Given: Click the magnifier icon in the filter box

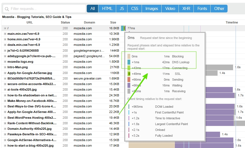Looking at the screenshot, I should pyautogui.click(x=7, y=9).
